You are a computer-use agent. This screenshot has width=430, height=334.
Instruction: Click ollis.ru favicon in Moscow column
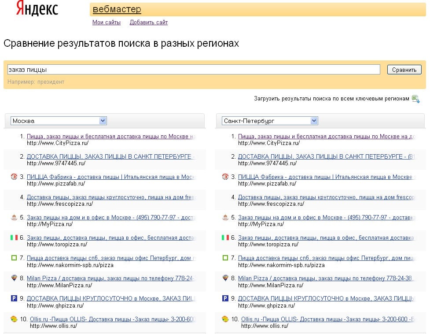coord(14,319)
